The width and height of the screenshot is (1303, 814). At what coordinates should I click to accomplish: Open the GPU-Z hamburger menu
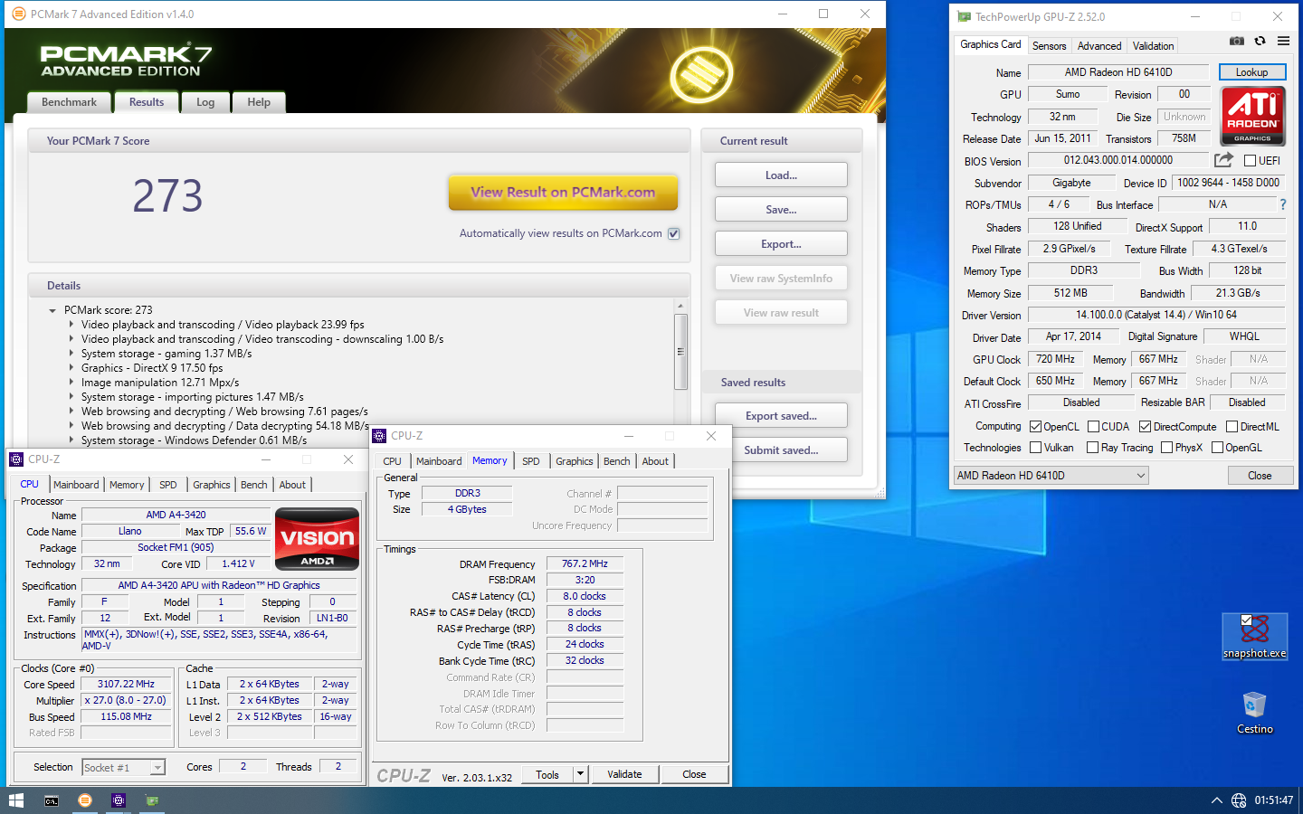coord(1283,41)
